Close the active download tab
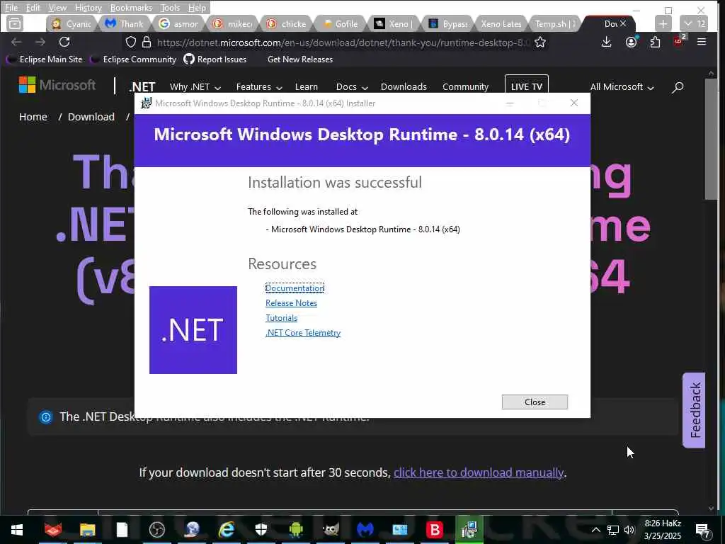Image resolution: width=725 pixels, height=544 pixels. (x=623, y=23)
